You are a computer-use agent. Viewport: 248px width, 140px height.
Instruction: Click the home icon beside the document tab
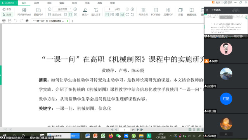(x=27, y=21)
